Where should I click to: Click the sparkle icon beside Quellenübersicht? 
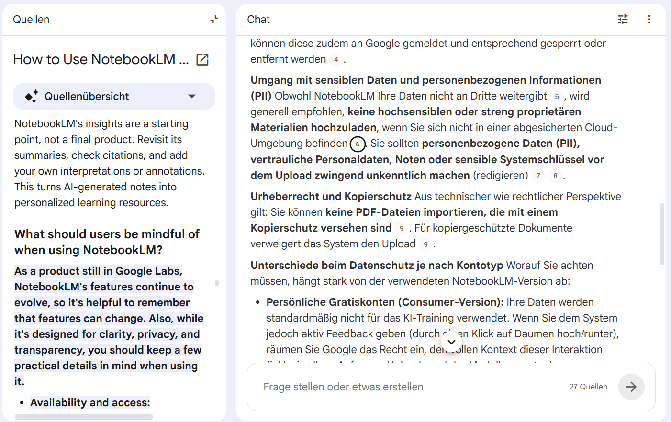tap(32, 96)
